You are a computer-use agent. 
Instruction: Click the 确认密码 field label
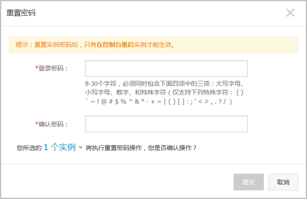pyautogui.click(x=54, y=124)
